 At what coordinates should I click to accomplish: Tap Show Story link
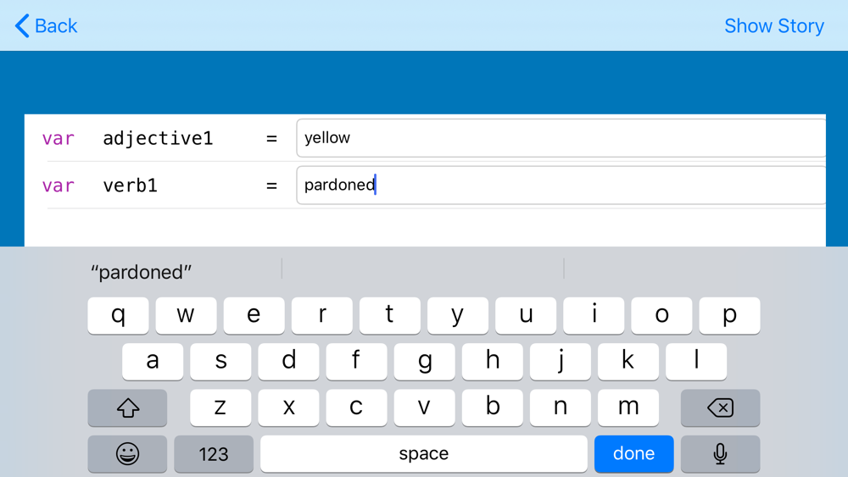point(773,26)
